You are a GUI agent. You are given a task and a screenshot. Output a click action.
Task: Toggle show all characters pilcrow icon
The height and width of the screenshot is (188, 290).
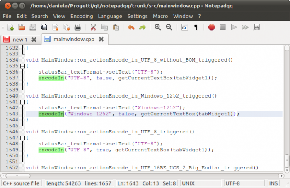196,27
